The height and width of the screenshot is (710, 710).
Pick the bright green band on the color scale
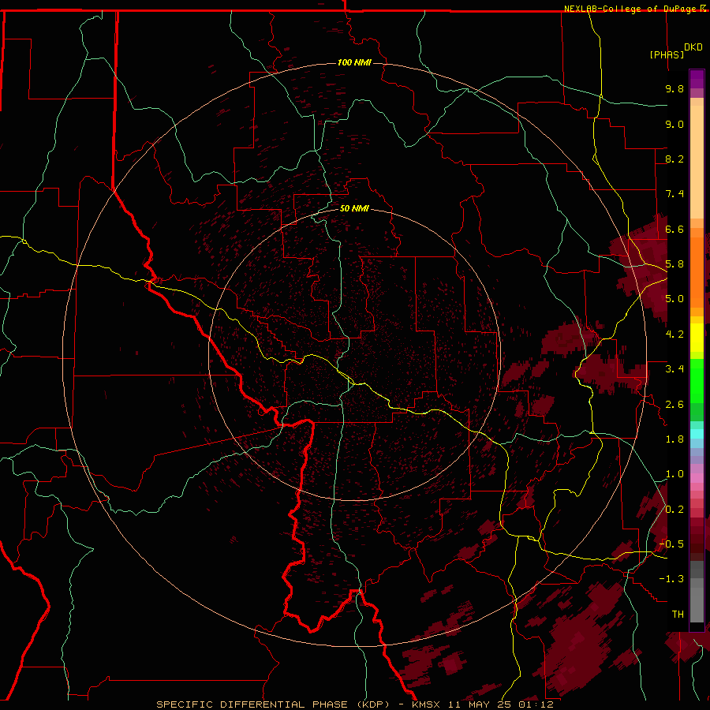coord(697,381)
